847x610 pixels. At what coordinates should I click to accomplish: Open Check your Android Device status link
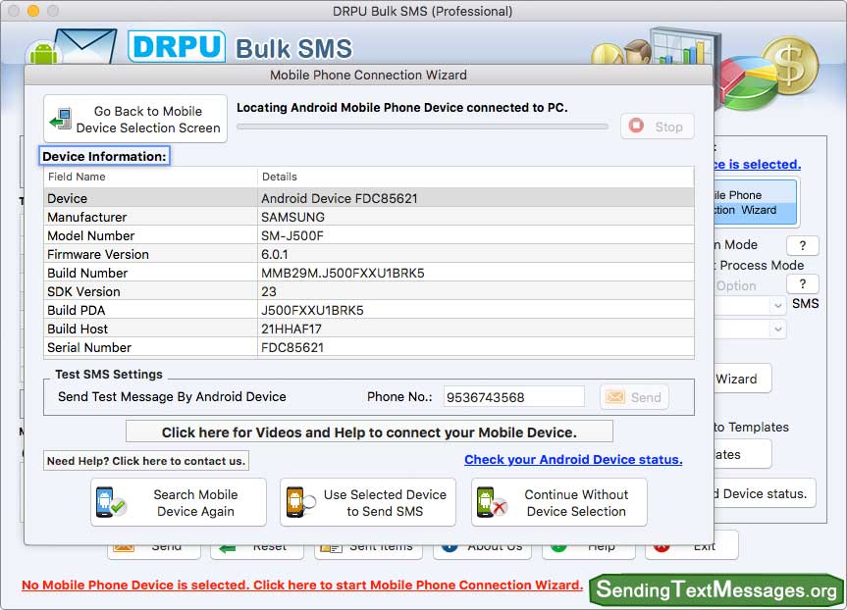point(573,459)
